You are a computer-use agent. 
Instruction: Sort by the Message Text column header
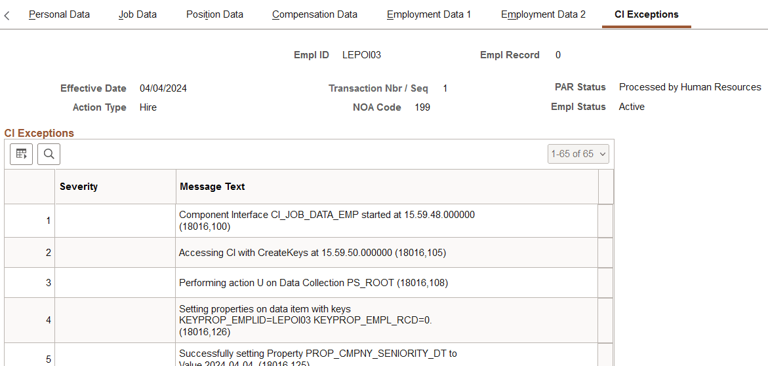tap(212, 187)
